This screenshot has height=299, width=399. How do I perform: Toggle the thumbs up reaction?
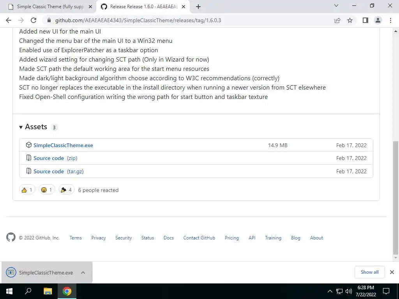[x=27, y=190]
